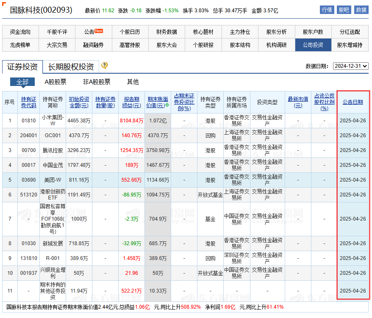Open the 资金流向 menu item

(x=20, y=32)
